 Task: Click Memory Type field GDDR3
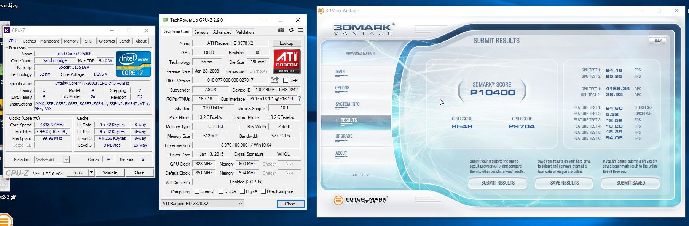216,126
